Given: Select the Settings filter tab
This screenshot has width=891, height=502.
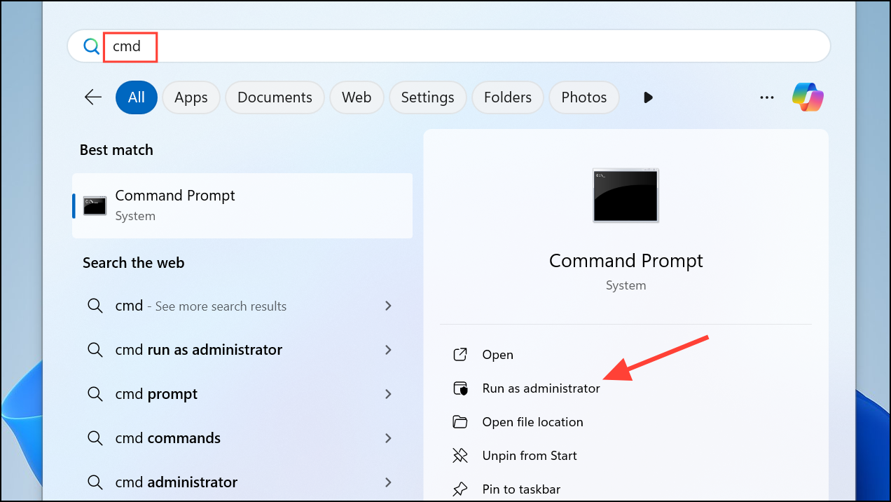Looking at the screenshot, I should 427,97.
